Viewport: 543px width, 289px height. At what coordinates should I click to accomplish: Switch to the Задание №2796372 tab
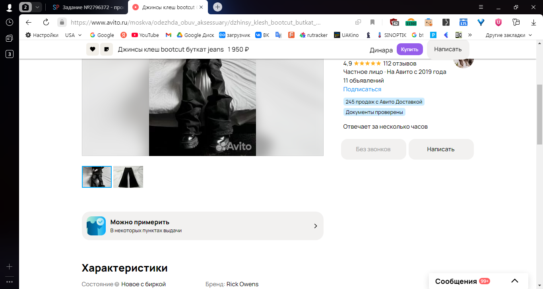click(87, 7)
